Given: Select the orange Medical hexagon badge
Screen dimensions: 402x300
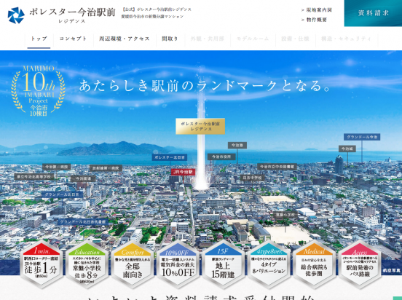Looking at the screenshot, I should tap(314, 264).
